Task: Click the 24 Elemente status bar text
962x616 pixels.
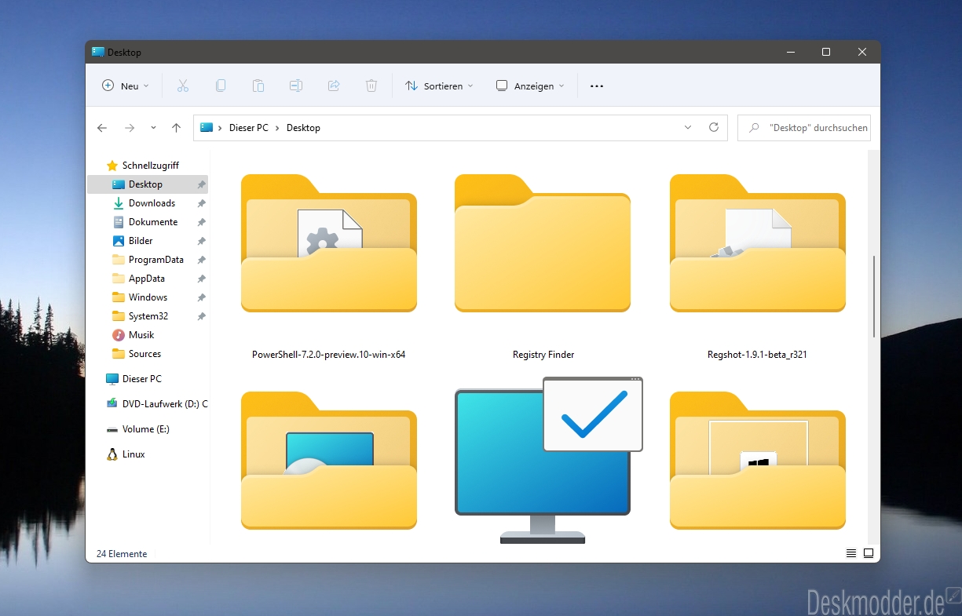Action: click(122, 554)
